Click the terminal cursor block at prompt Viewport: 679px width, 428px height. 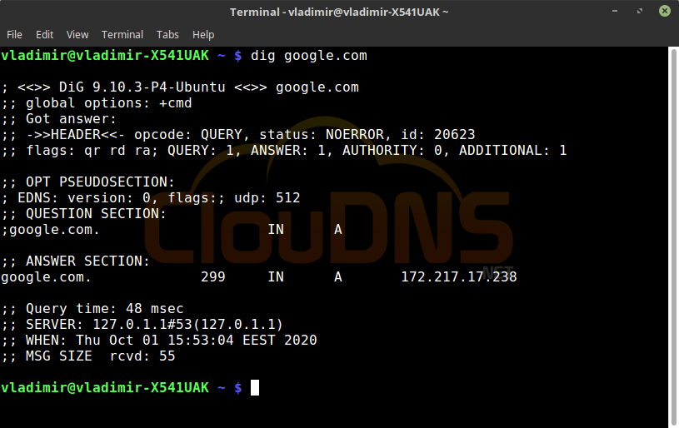(255, 388)
